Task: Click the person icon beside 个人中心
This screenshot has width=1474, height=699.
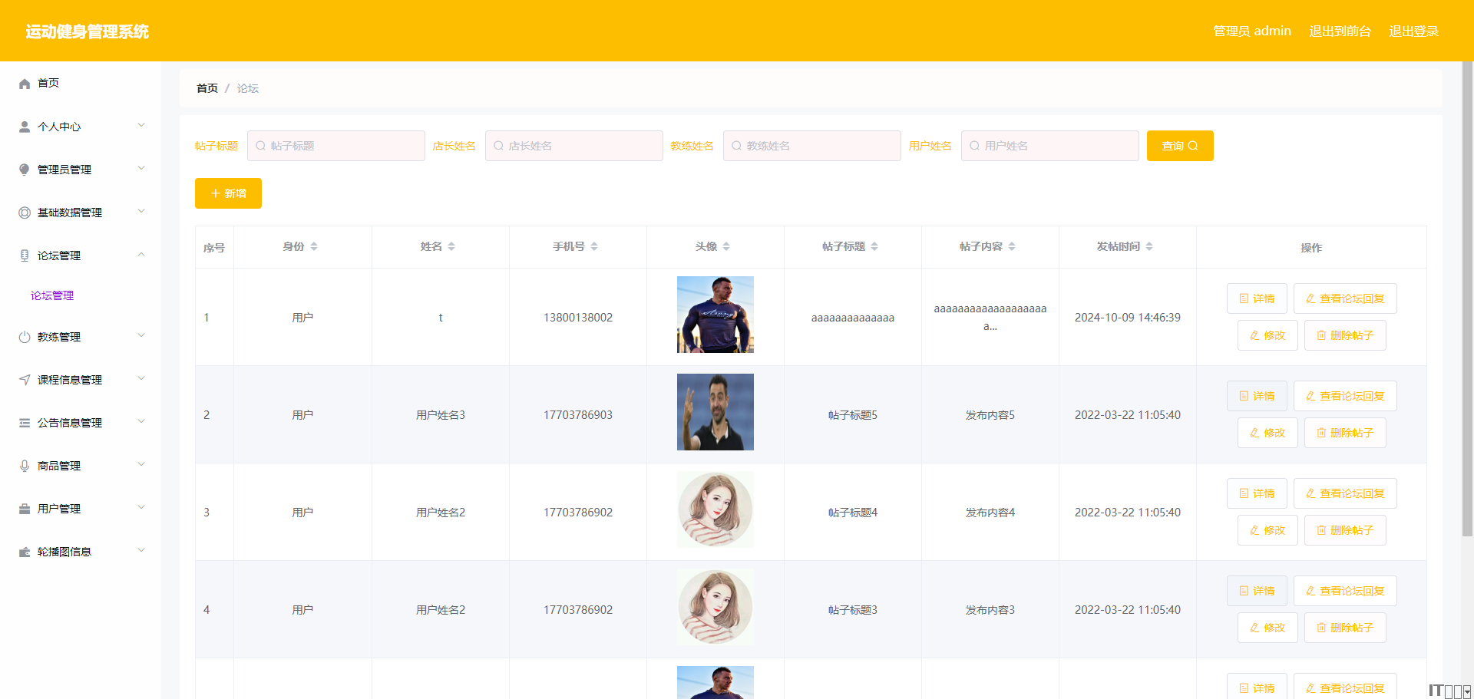Action: point(25,127)
